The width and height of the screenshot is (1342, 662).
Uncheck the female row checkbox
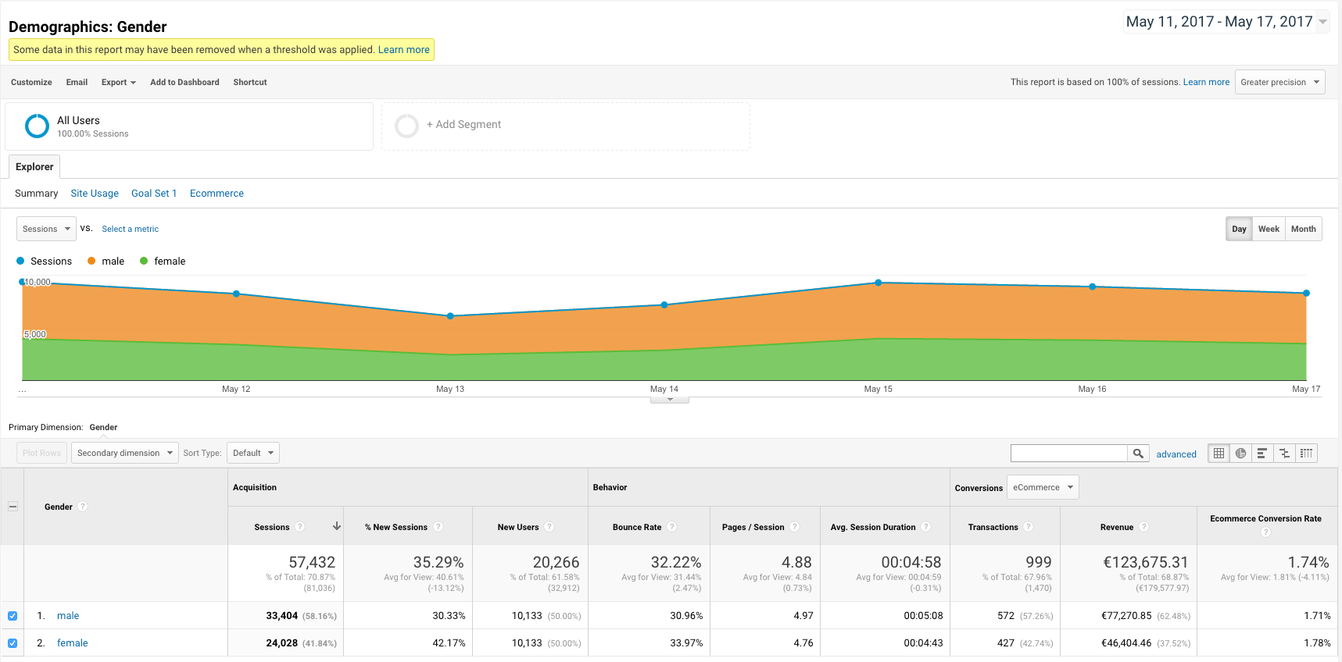[x=13, y=643]
